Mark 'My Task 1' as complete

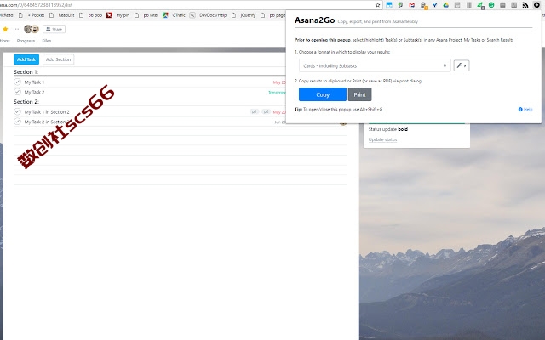[17, 82]
